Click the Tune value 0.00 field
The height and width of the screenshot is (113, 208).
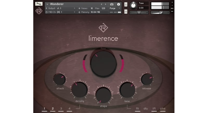[x=143, y=8]
